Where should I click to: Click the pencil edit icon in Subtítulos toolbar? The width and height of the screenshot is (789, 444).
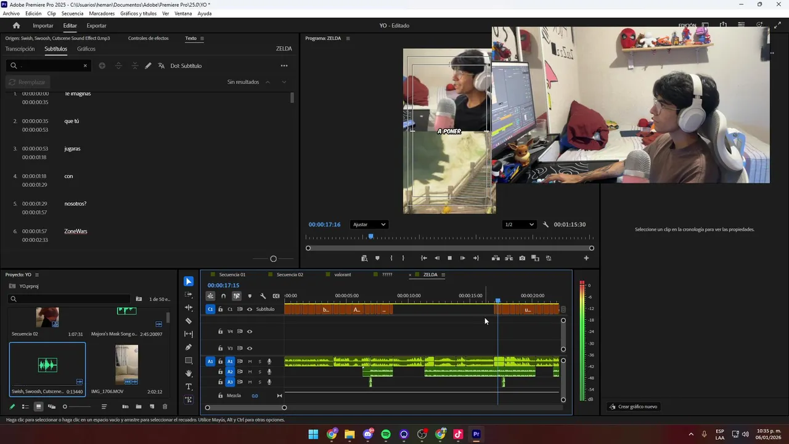(148, 66)
